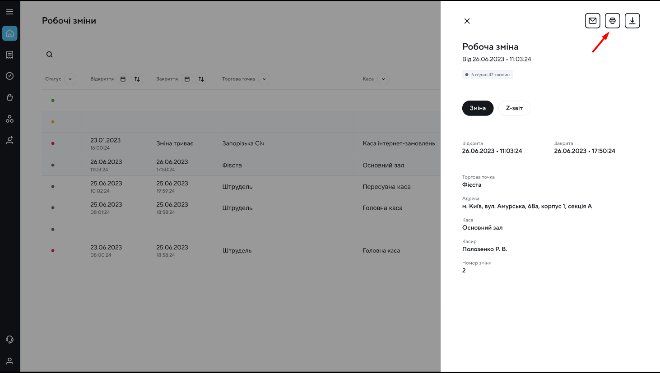660x373 pixels.
Task: Expand the Статус filter dropdown
Action: point(70,79)
